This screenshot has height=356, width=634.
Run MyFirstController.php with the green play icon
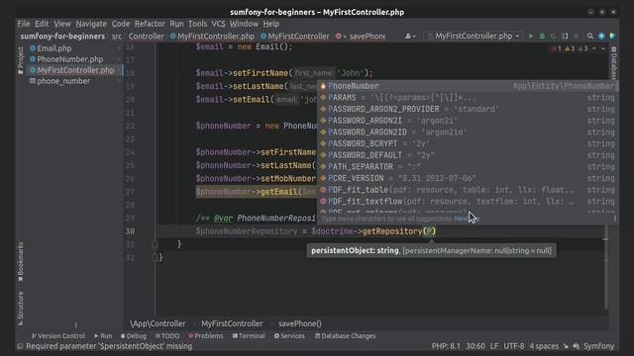(x=531, y=36)
